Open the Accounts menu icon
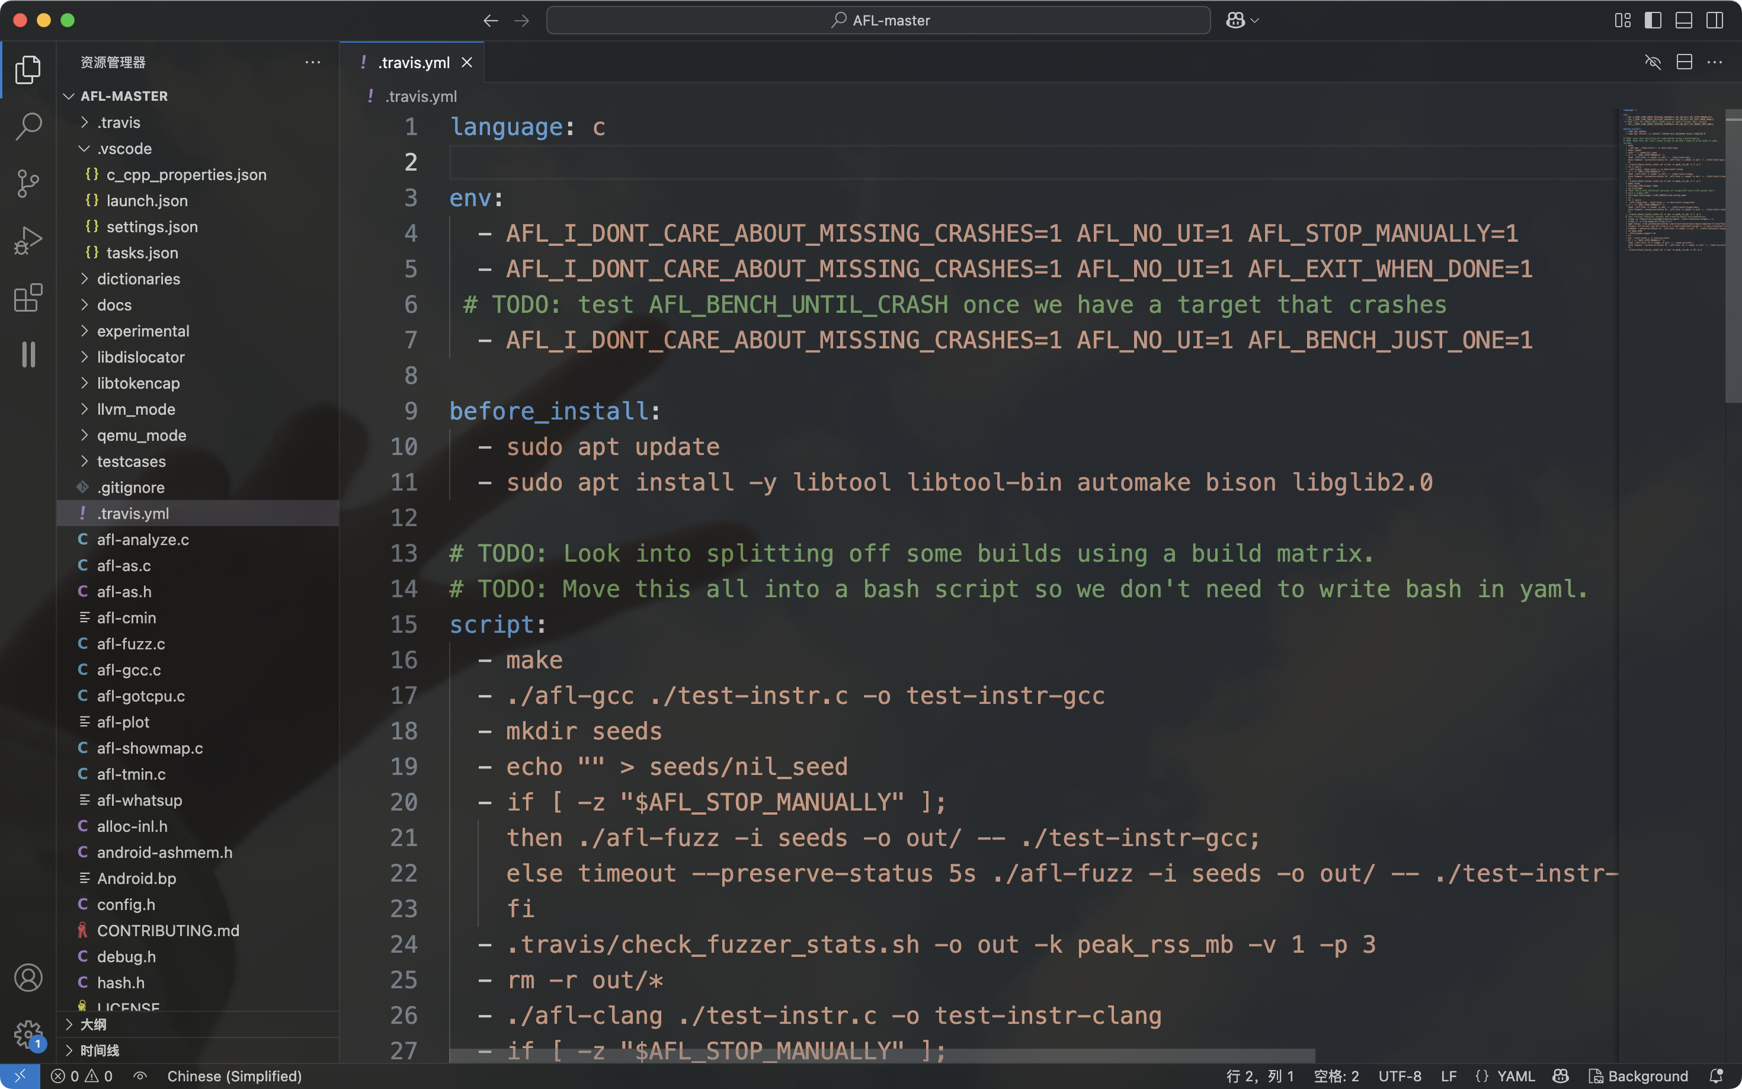 click(x=28, y=978)
